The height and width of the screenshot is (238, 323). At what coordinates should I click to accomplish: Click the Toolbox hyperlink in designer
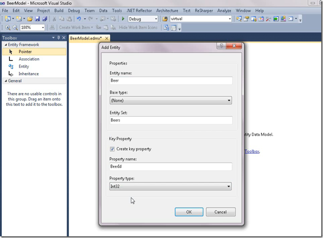[252, 151]
